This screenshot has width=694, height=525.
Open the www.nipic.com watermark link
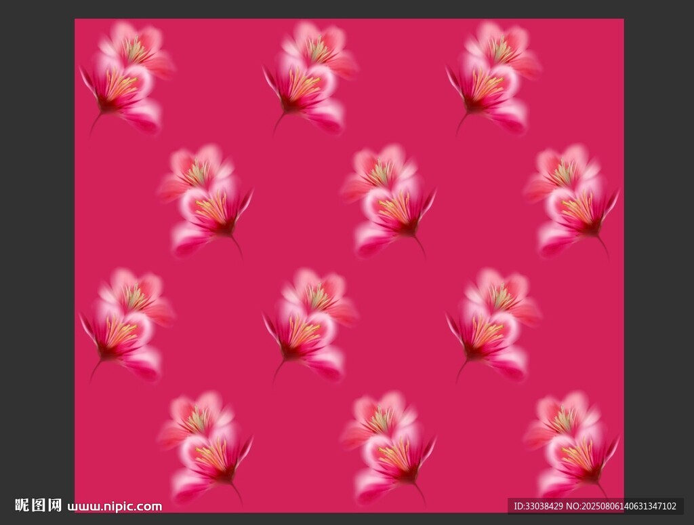tap(115, 507)
